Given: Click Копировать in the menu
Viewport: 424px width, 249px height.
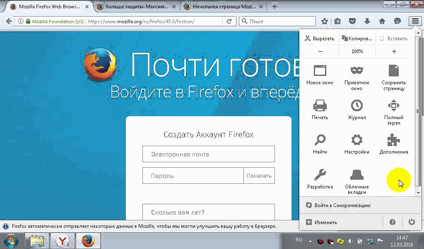Looking at the screenshot, I should [357, 39].
